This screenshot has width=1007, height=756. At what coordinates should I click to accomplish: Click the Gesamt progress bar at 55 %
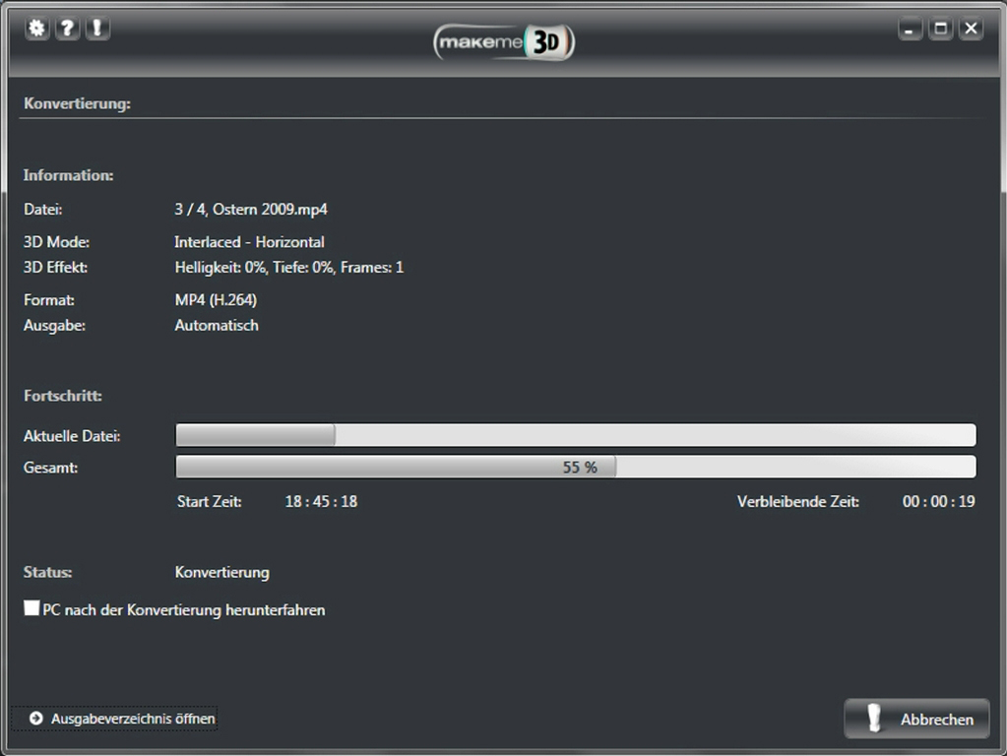(576, 467)
